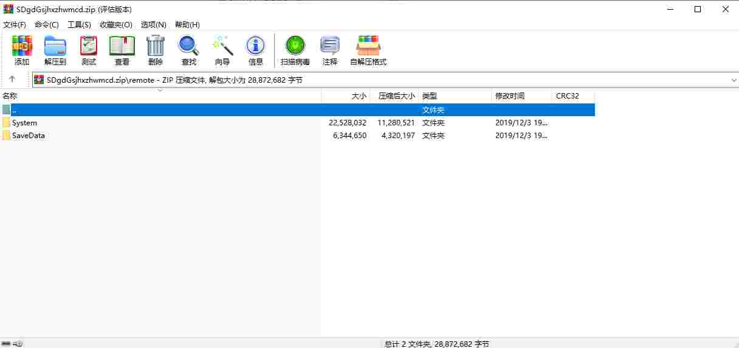Maximize the WinRAR window
Image resolution: width=739 pixels, height=348 pixels.
[x=698, y=9]
